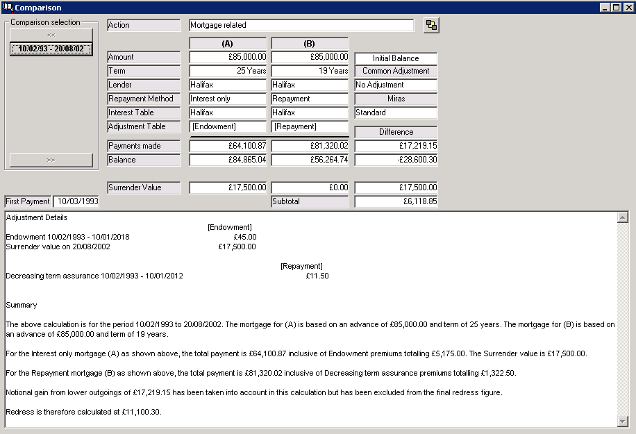Screen dimensions: 636x434
Task: Click Payments made (B) value £81,320.02
Action: (x=310, y=146)
